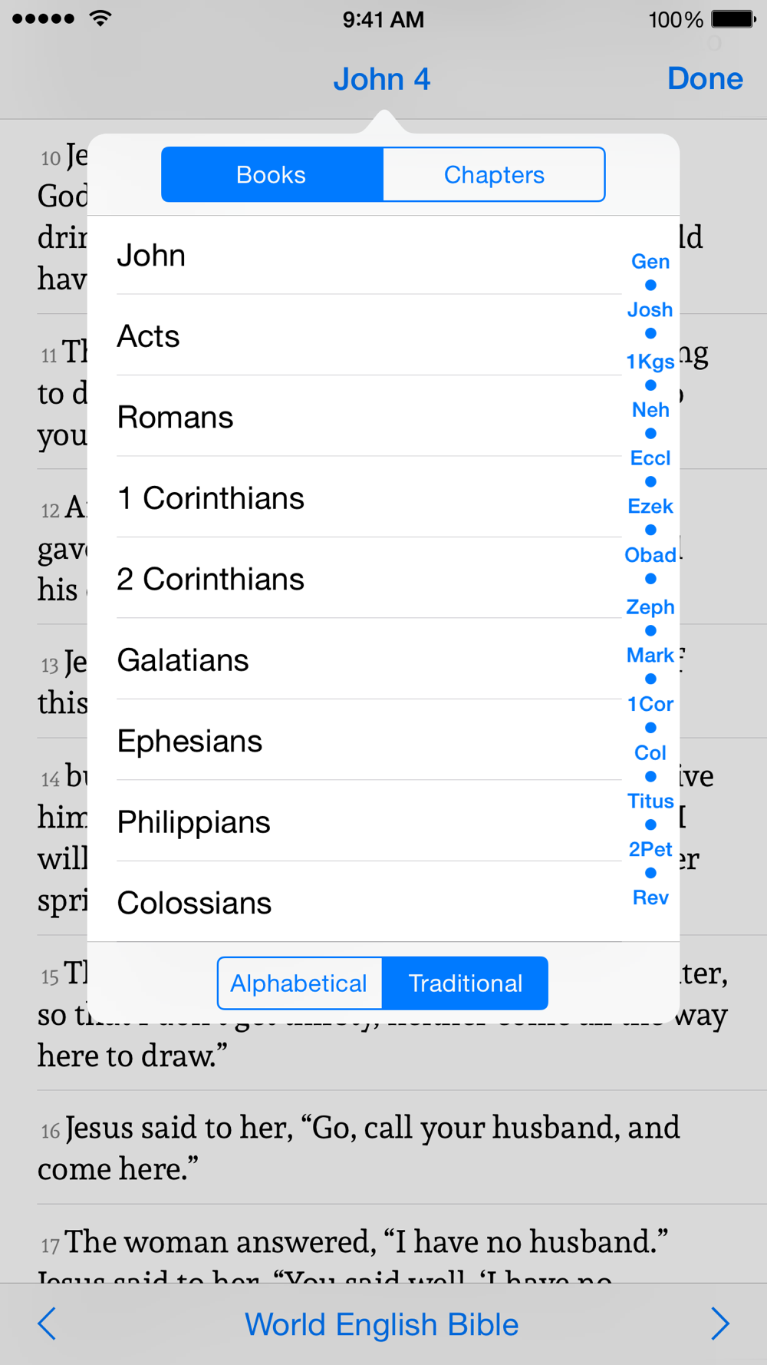Select the index dot below Josh
Screen dimensions: 767x1365
point(650,333)
